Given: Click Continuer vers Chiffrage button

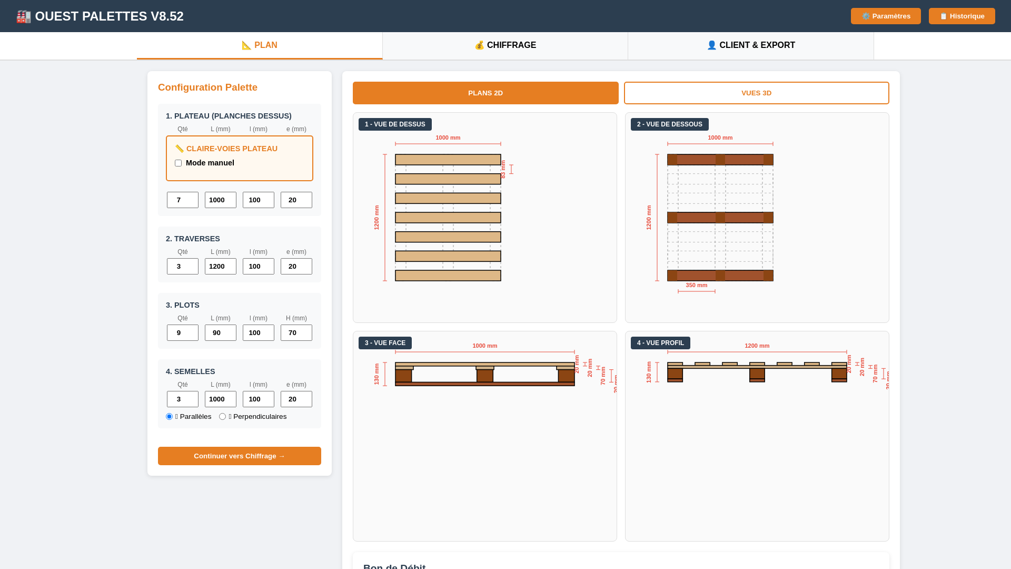Looking at the screenshot, I should (240, 456).
